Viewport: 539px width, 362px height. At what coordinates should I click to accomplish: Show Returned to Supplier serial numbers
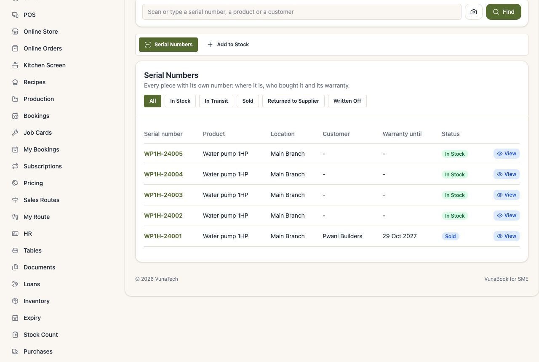click(294, 101)
